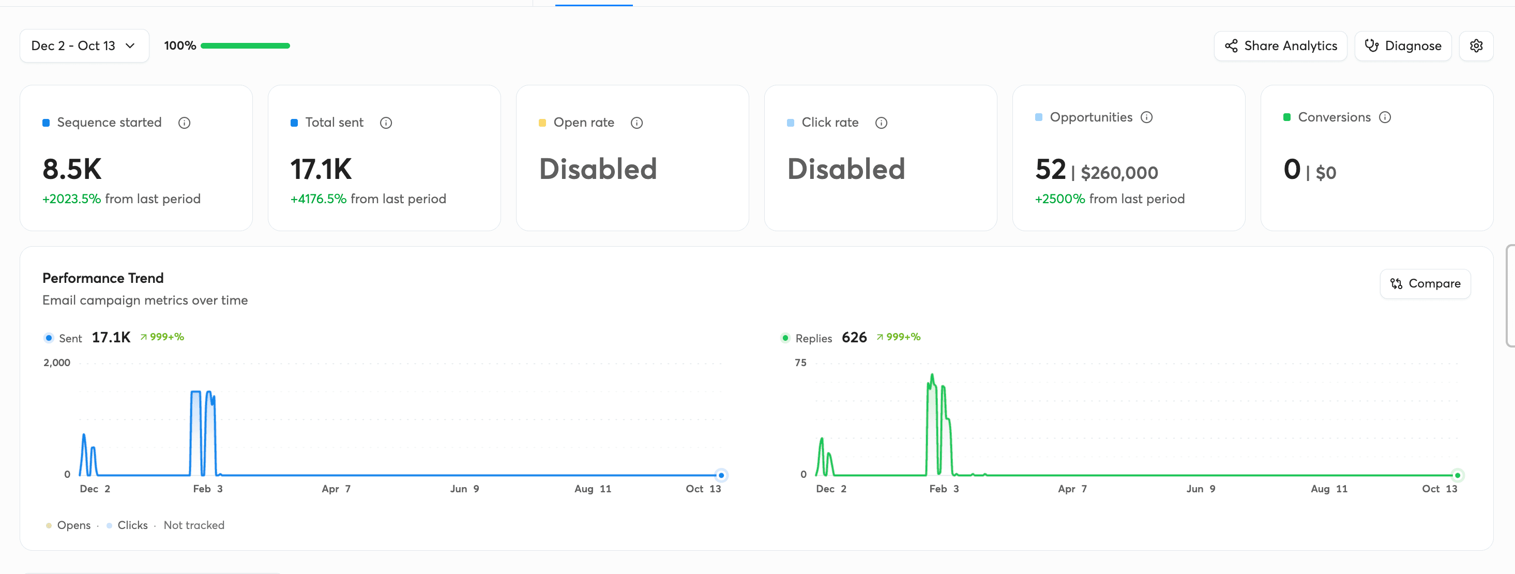The width and height of the screenshot is (1515, 574).
Task: Click the Oct 13 endpoint on Sent chart
Action: 721,475
